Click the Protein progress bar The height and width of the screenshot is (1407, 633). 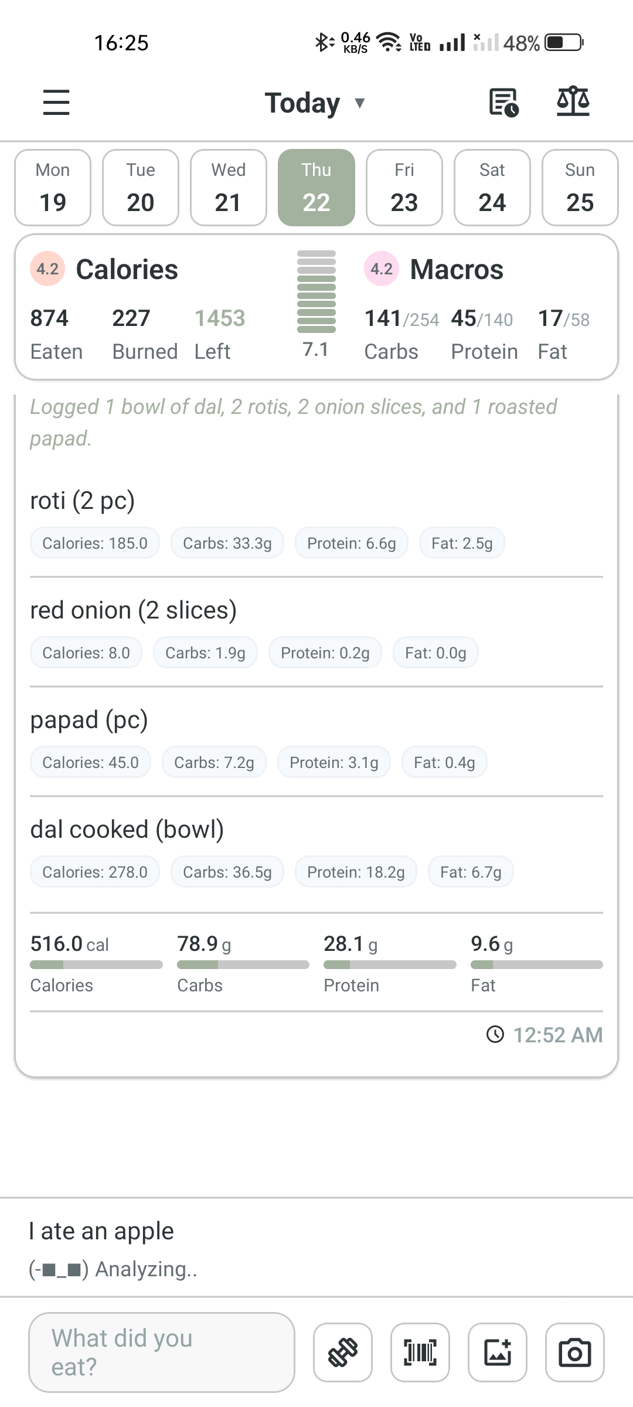click(x=389, y=964)
